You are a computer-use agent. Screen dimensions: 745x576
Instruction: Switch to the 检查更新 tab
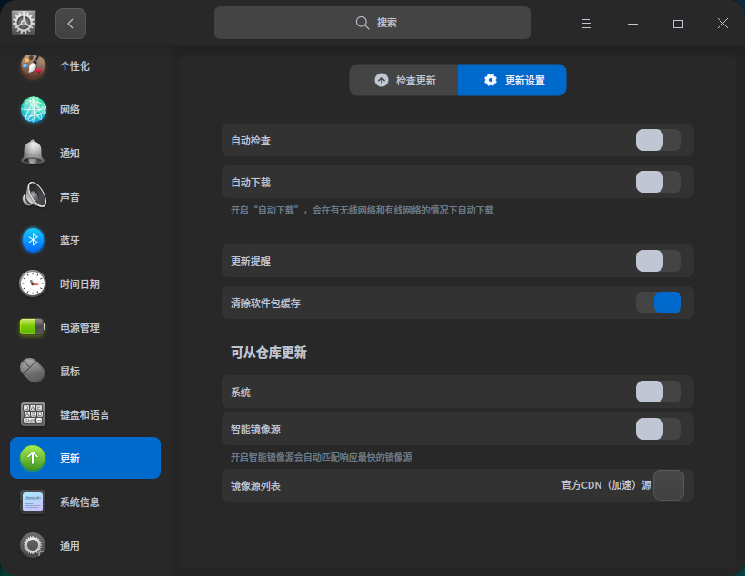[404, 80]
